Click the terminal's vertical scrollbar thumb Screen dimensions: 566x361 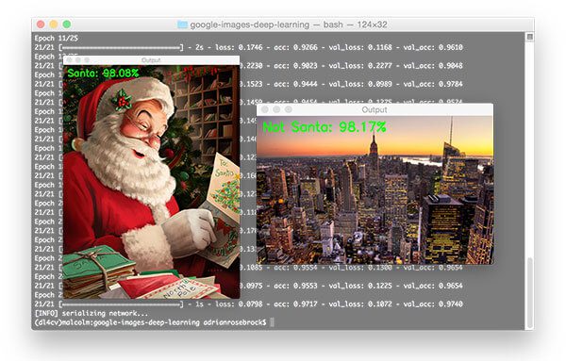coord(529,292)
